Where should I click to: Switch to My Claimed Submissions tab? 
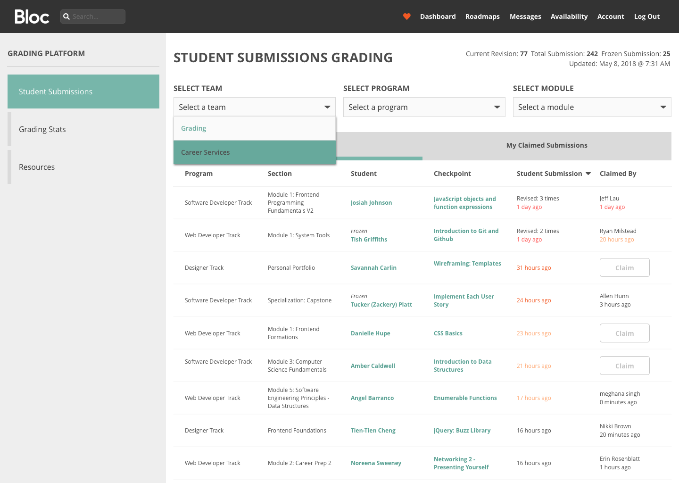click(x=547, y=145)
